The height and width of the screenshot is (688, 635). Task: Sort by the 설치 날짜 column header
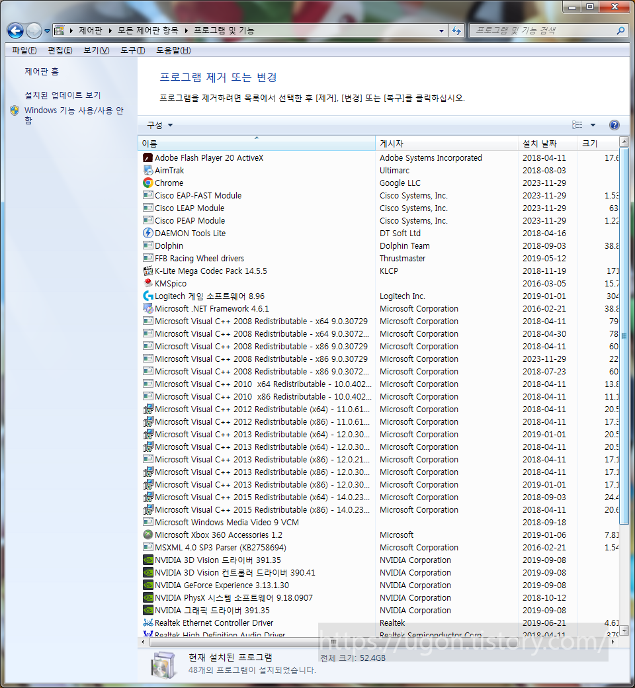coord(548,144)
